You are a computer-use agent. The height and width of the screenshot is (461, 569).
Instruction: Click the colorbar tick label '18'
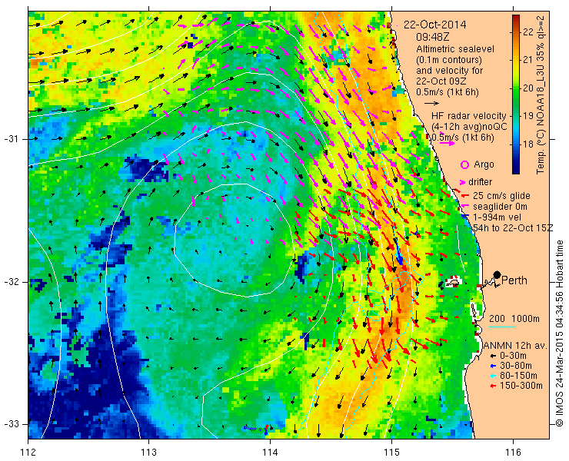(528, 144)
